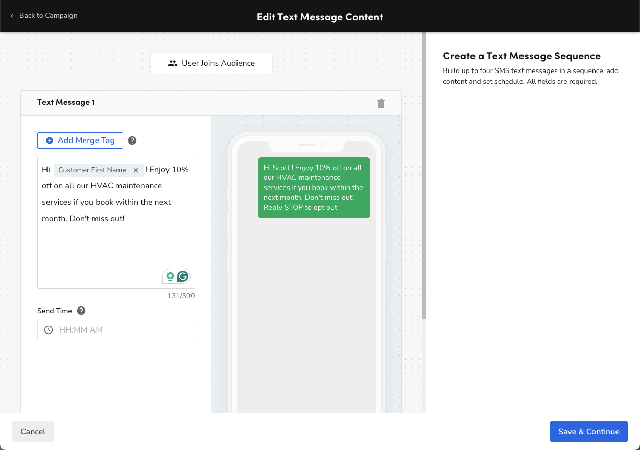Click the audience people icon on User Joins Audience
The image size is (640, 450).
(172, 63)
